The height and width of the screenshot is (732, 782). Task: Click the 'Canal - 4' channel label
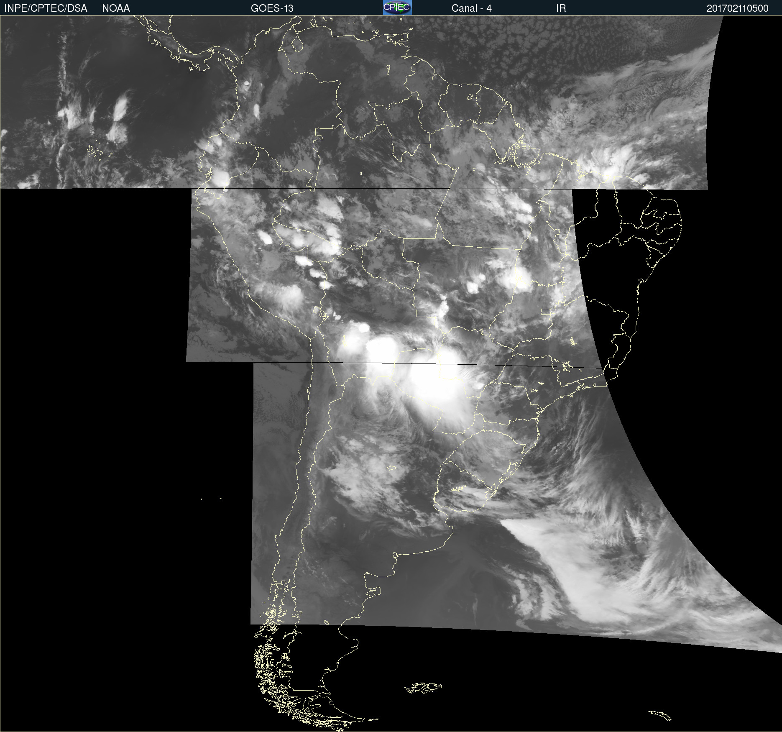(x=471, y=8)
